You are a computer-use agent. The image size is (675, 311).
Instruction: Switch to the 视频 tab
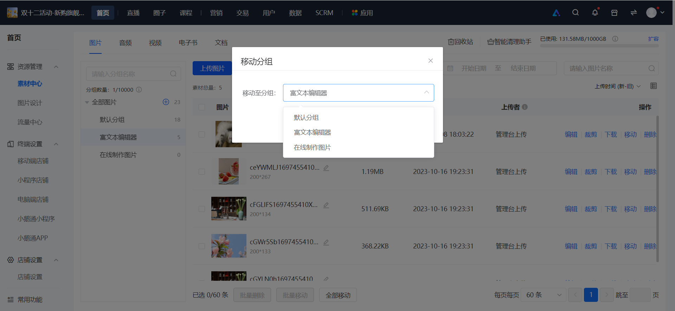[155, 43]
